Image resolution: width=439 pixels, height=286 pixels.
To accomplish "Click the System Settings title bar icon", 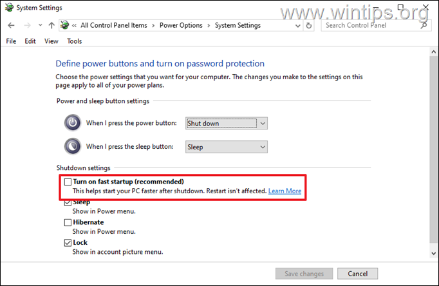I will 8,8.
